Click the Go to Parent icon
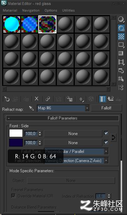 pos(111,99)
